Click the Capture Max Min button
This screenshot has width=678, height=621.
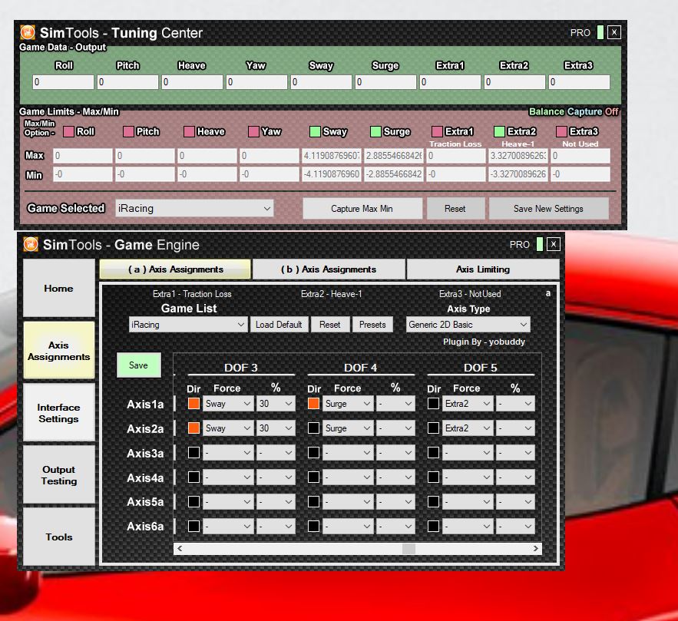[362, 209]
